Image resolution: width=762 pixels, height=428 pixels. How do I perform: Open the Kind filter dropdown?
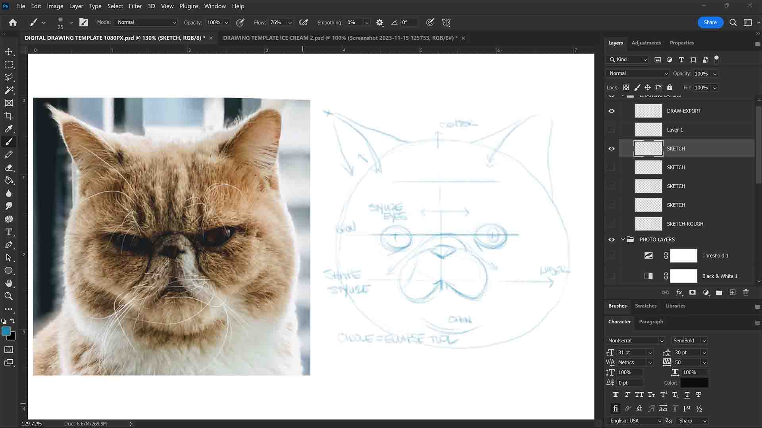click(x=628, y=59)
